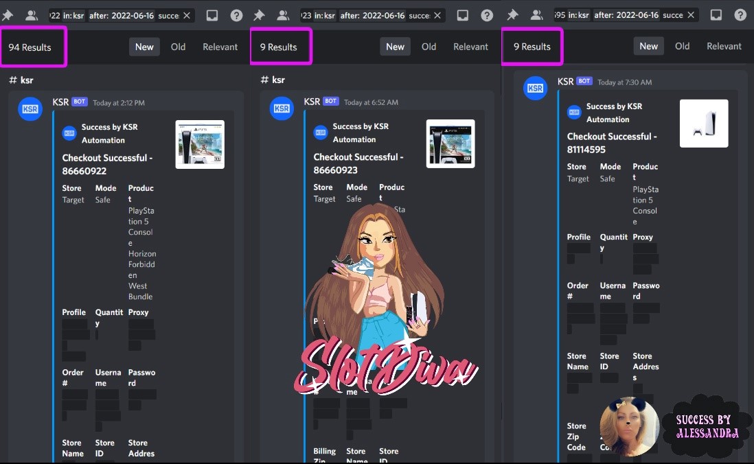Screen dimensions: 754x464
Task: Open KSR bot avatar at 7:30 AM message
Action: pos(535,88)
